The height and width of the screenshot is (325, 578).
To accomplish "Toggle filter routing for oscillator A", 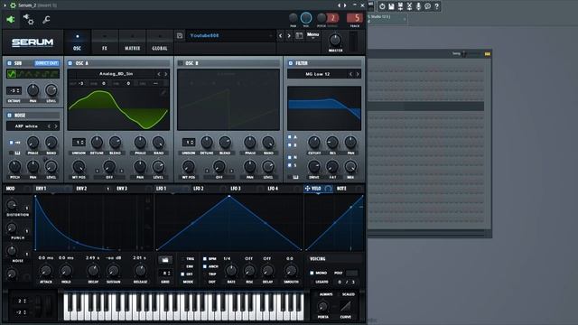I will [x=289, y=137].
